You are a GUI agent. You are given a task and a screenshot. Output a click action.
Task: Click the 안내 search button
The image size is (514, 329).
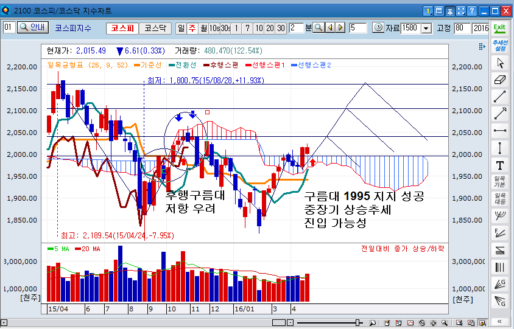pos(33,27)
